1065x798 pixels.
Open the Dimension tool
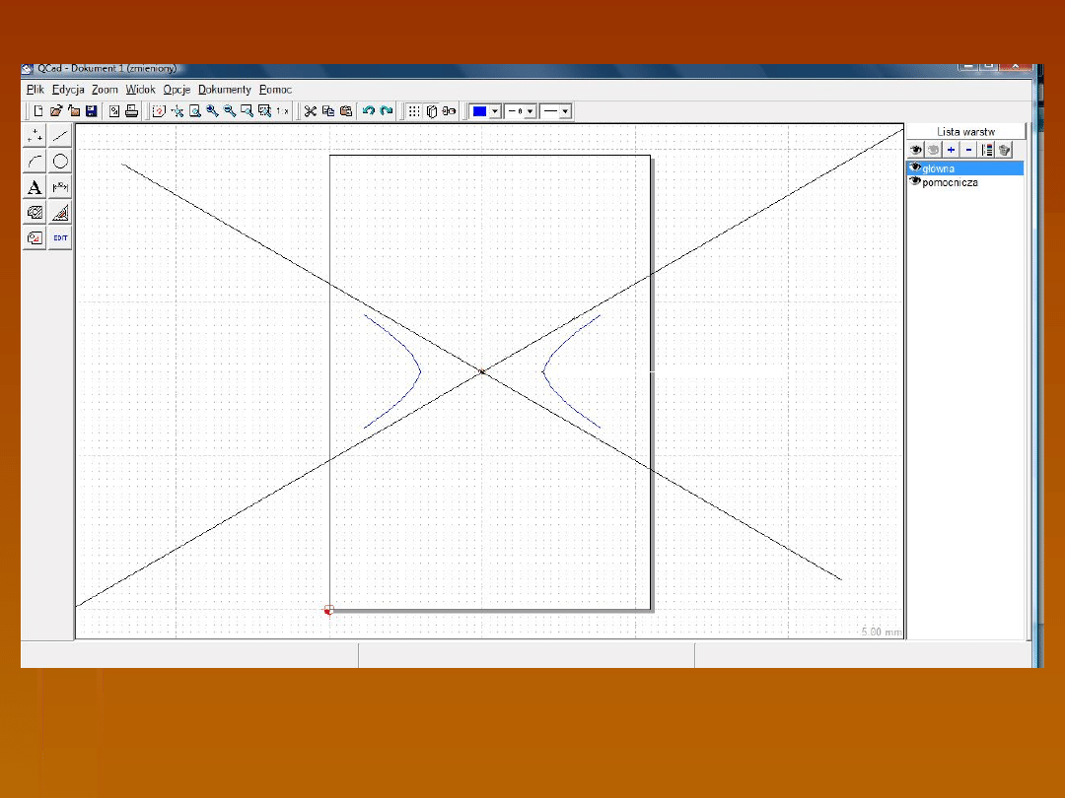click(60, 187)
